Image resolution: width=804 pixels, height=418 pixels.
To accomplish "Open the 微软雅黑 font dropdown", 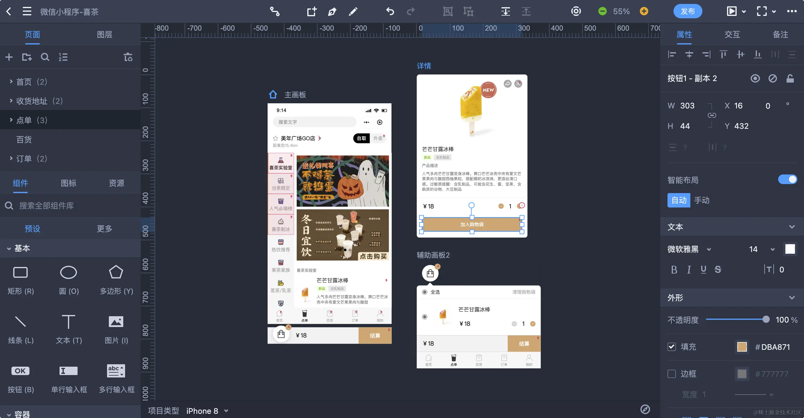I will click(x=689, y=249).
